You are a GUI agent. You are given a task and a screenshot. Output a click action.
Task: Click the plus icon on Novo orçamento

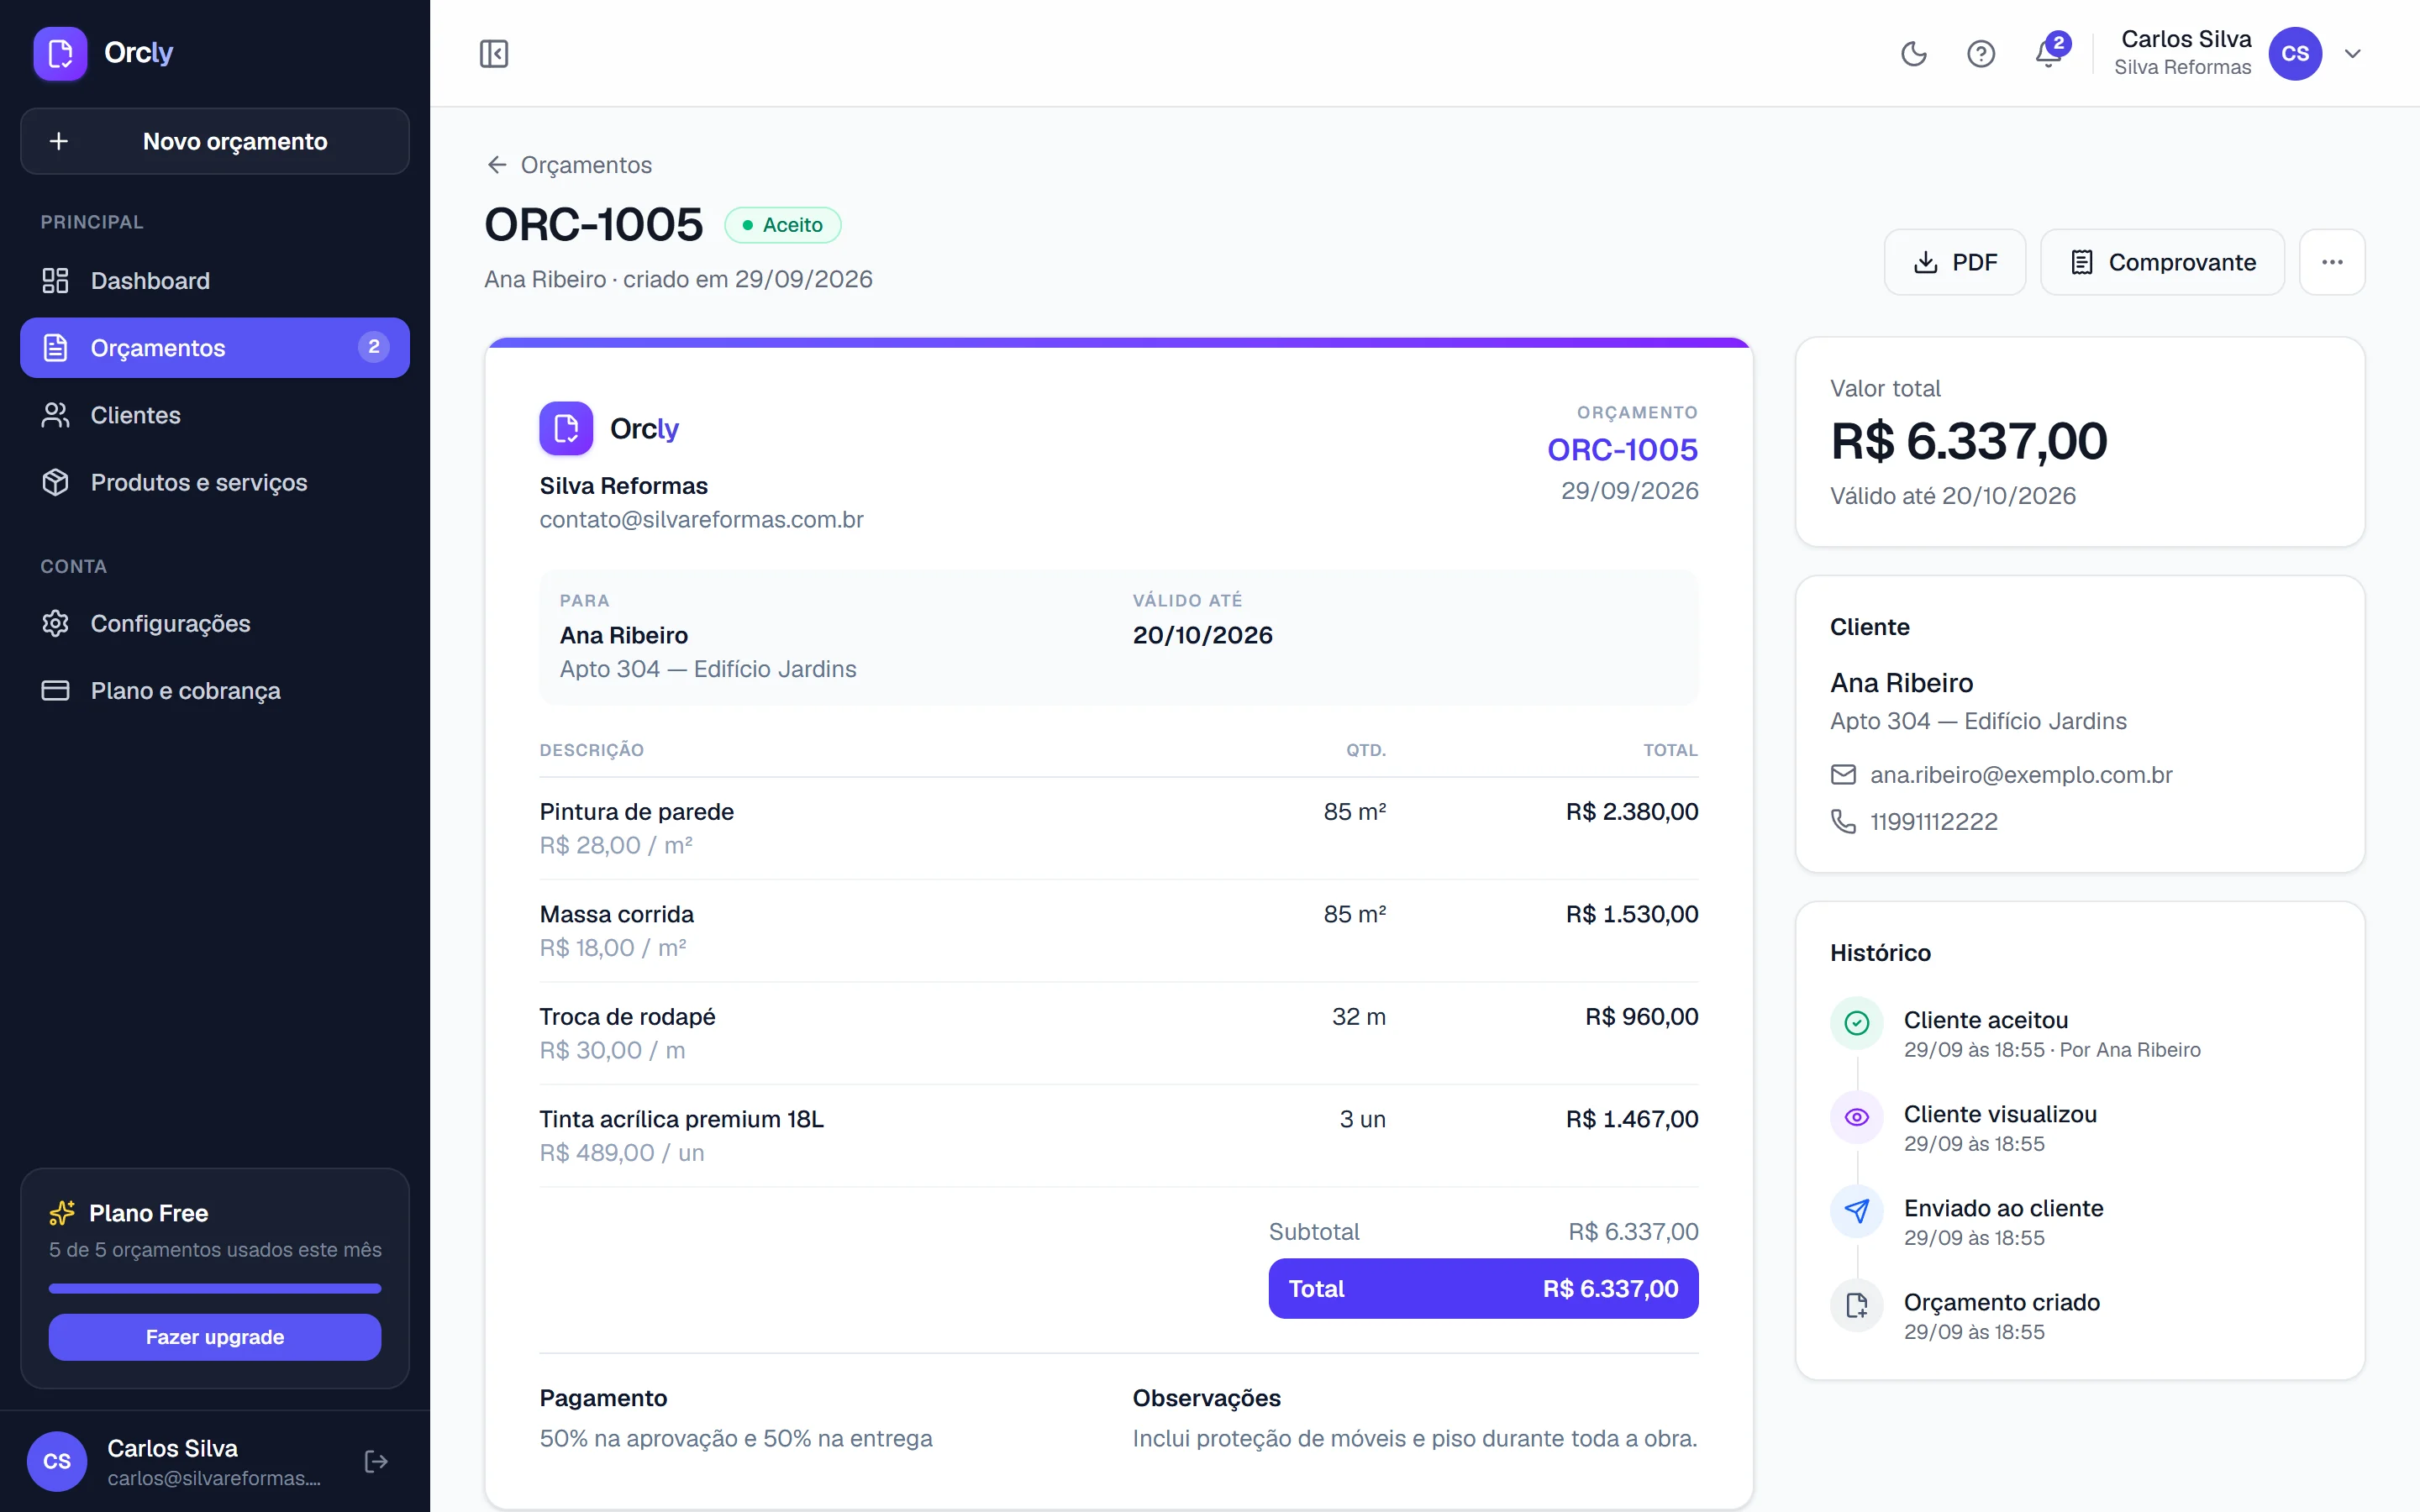point(59,141)
